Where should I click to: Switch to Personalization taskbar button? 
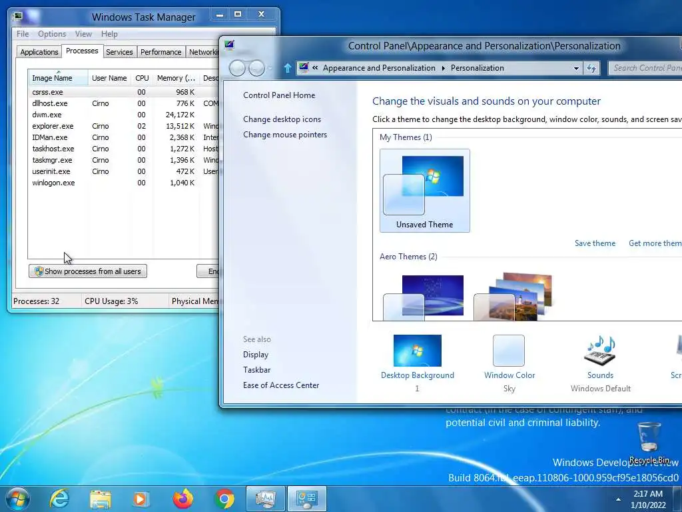tap(306, 499)
